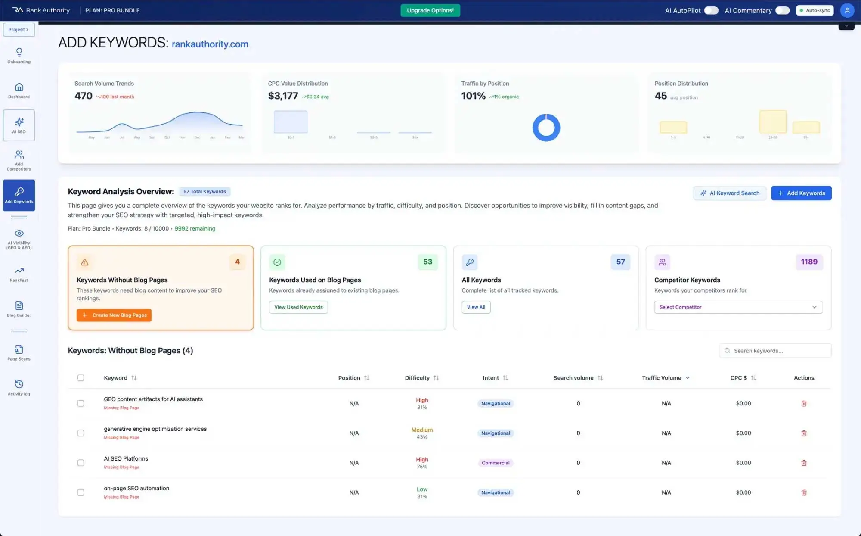The width and height of the screenshot is (861, 536).
Task: Click the user profile avatar icon
Action: [847, 10]
